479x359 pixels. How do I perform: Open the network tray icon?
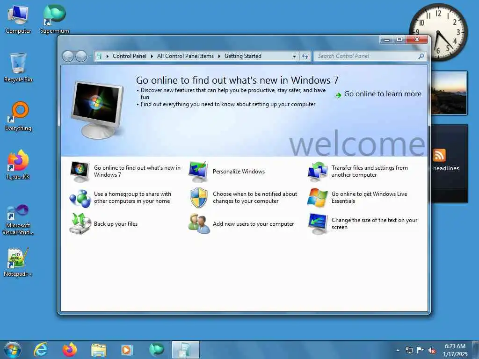(409, 351)
